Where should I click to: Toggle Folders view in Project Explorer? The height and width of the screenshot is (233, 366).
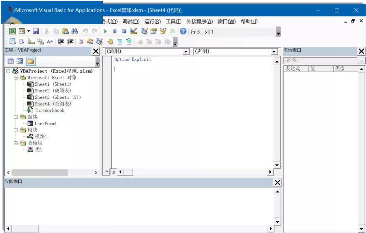(31, 60)
